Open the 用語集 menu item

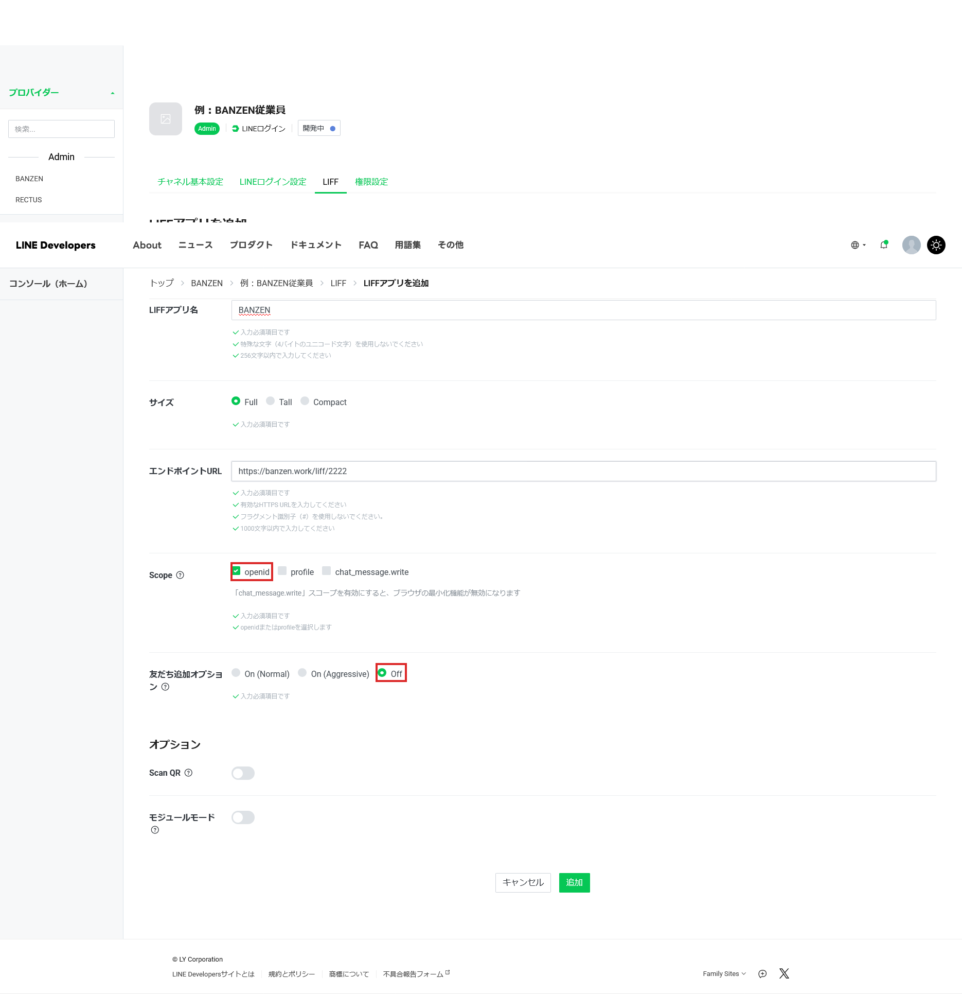[408, 245]
